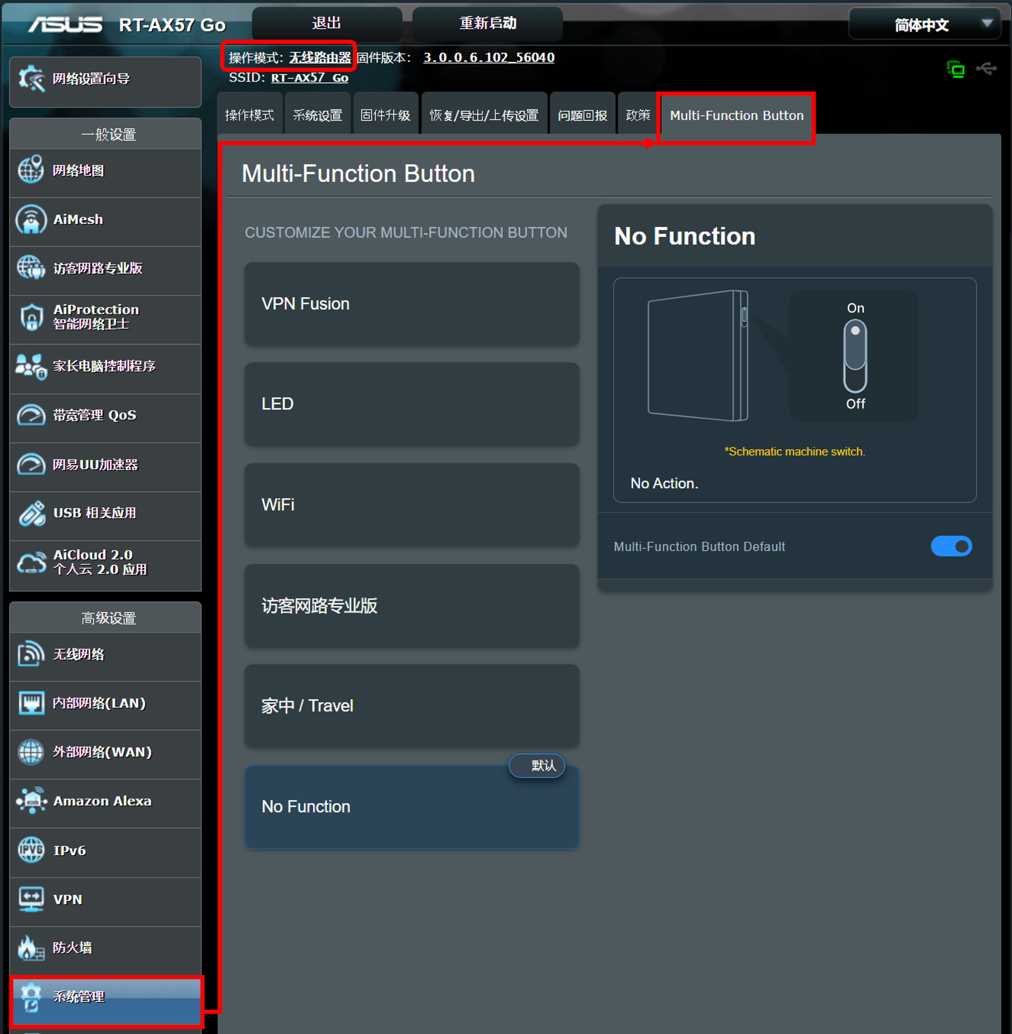Click the USB status icon in header
The image size is (1012, 1034).
point(987,69)
